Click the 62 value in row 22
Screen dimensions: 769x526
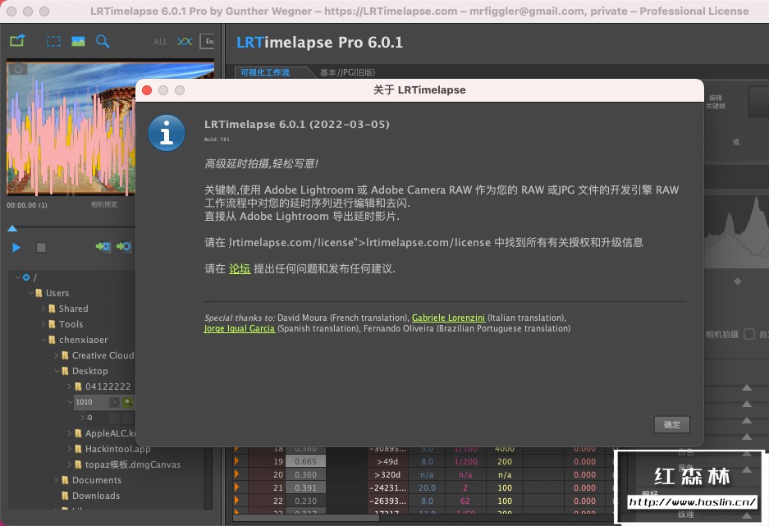465,501
